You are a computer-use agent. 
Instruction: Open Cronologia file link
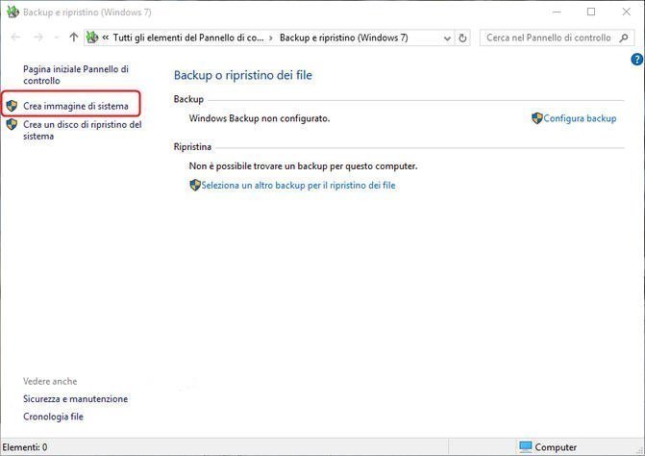click(x=53, y=417)
